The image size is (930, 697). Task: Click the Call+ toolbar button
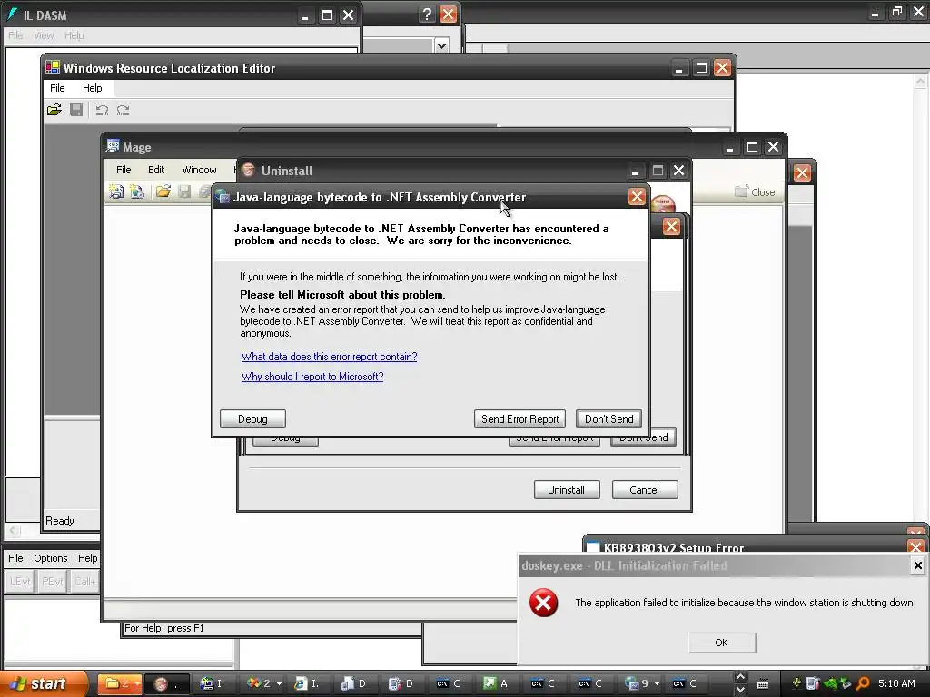pyautogui.click(x=84, y=582)
